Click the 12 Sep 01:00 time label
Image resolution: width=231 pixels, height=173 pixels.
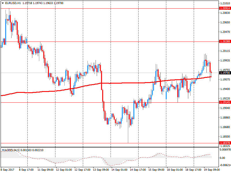tap(64, 170)
